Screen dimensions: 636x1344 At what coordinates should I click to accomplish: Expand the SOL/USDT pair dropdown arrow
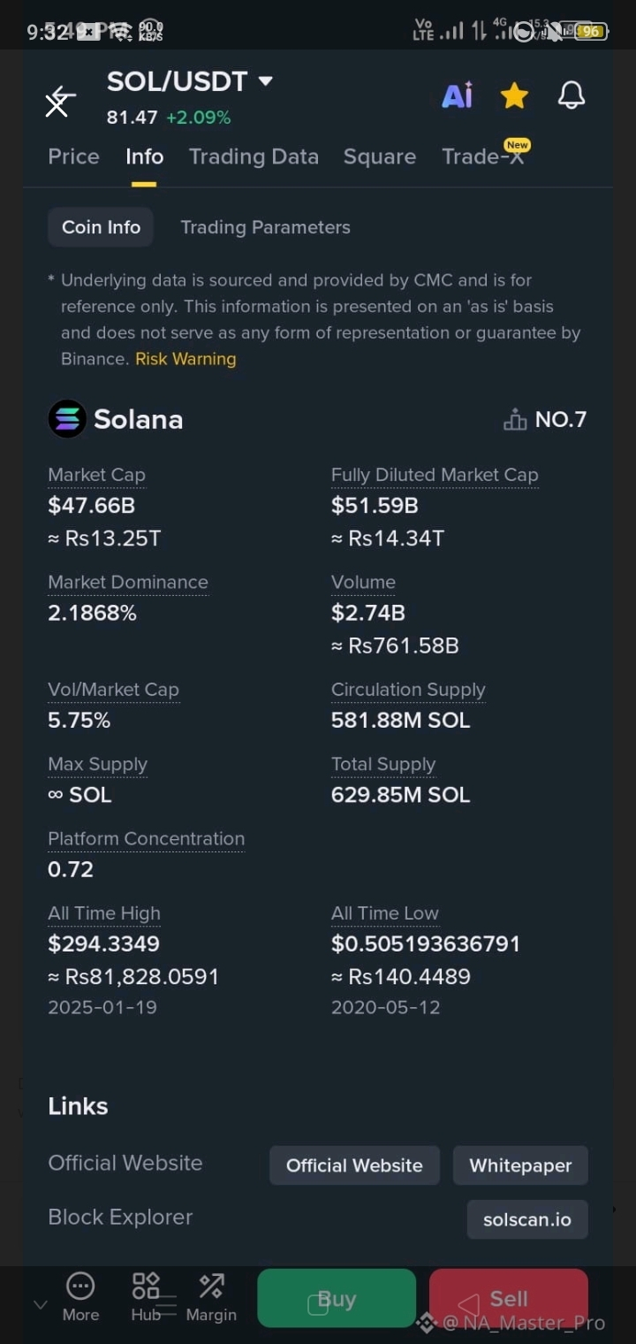[265, 81]
